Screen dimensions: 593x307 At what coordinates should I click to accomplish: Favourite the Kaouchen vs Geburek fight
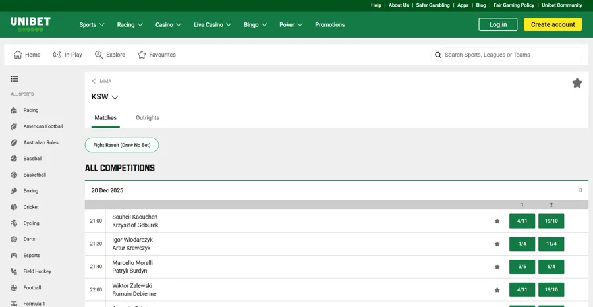497,221
